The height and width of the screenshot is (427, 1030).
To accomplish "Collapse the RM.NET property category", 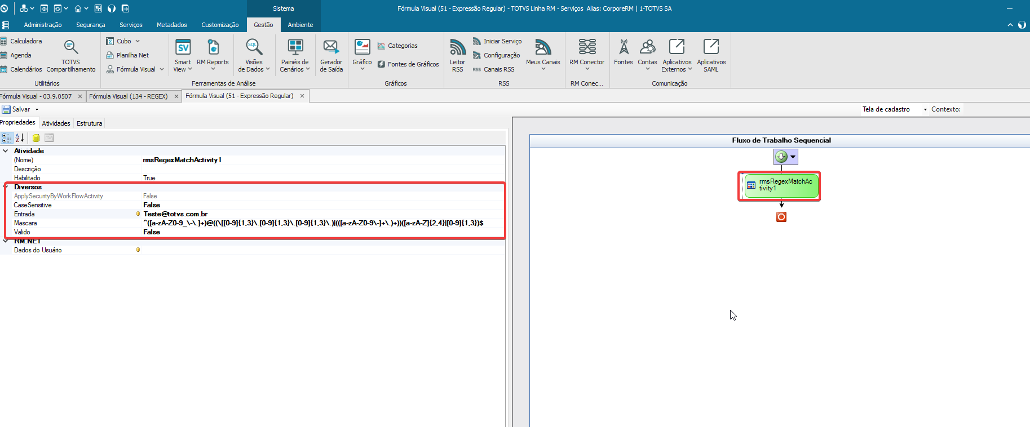I will pyautogui.click(x=6, y=241).
